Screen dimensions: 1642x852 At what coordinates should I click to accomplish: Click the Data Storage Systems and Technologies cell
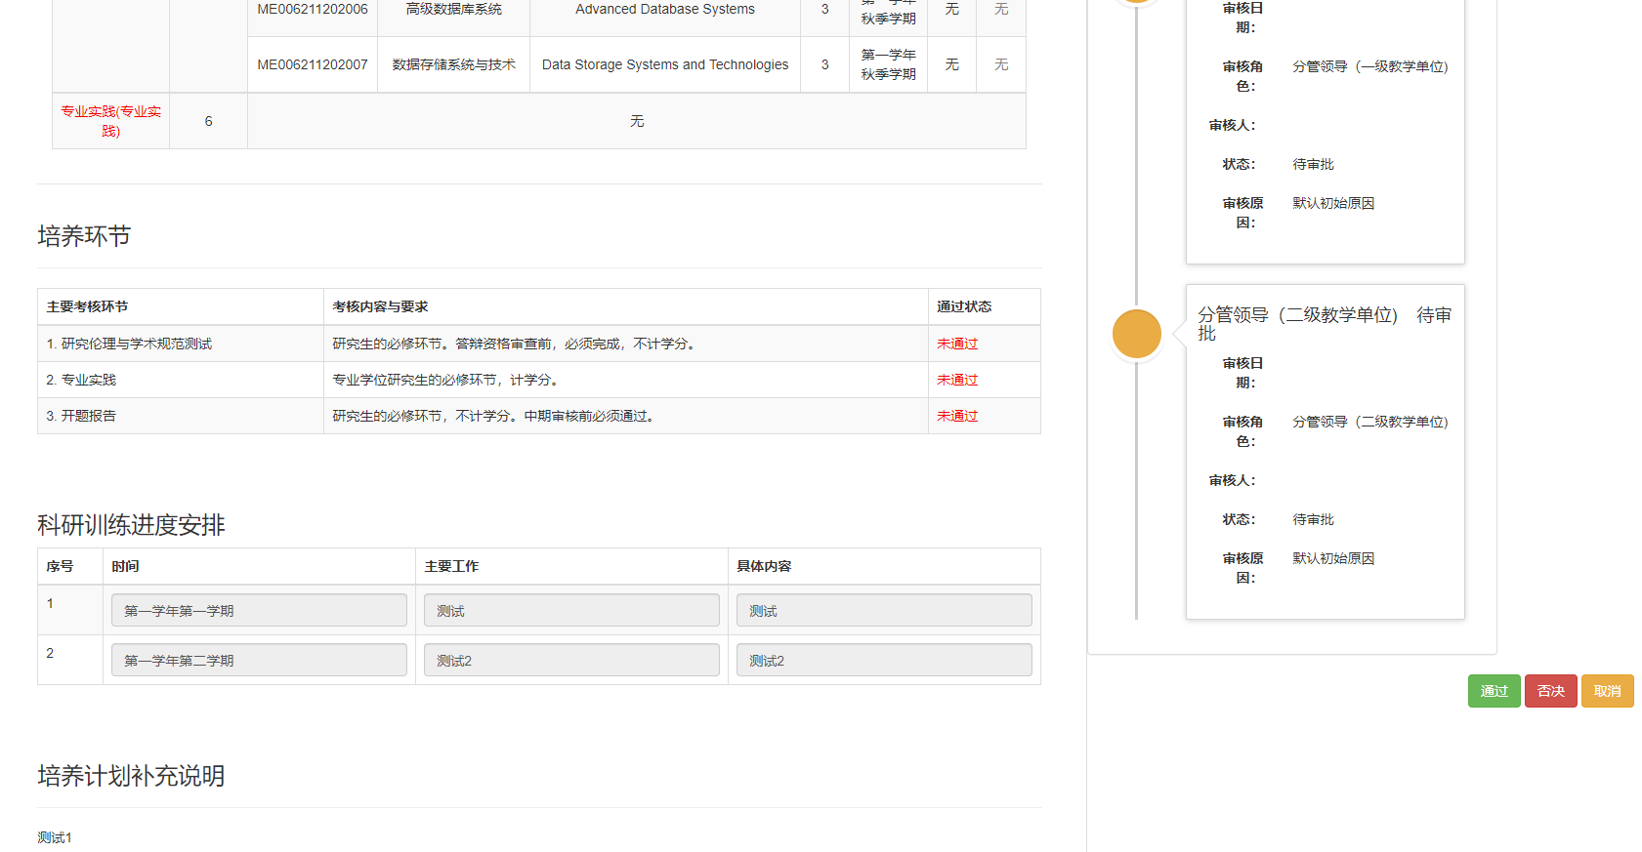(664, 64)
